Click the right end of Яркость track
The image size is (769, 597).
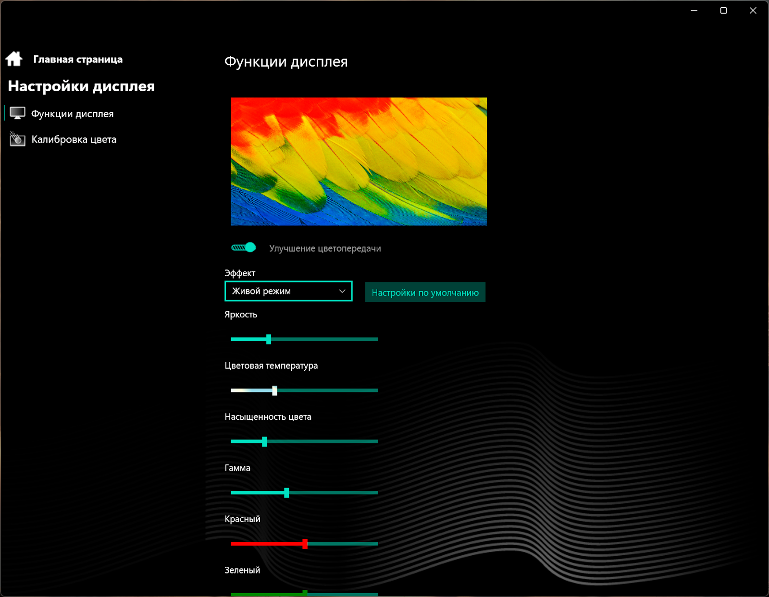pyautogui.click(x=375, y=340)
